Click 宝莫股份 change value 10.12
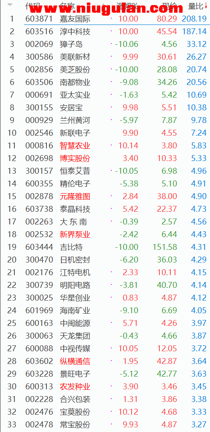Image resolution: width=210 pixels, height=432 pixels. click(128, 412)
